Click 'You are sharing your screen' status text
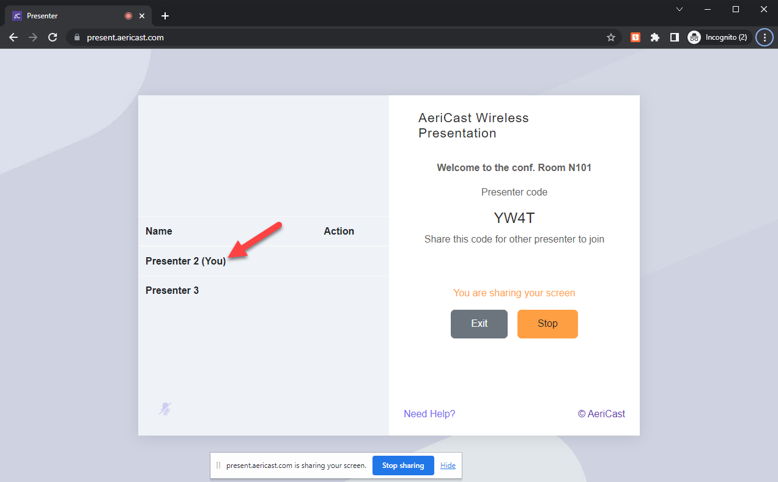This screenshot has height=482, width=778. pos(514,293)
